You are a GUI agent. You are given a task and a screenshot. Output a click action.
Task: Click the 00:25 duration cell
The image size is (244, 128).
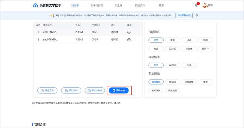(95, 32)
